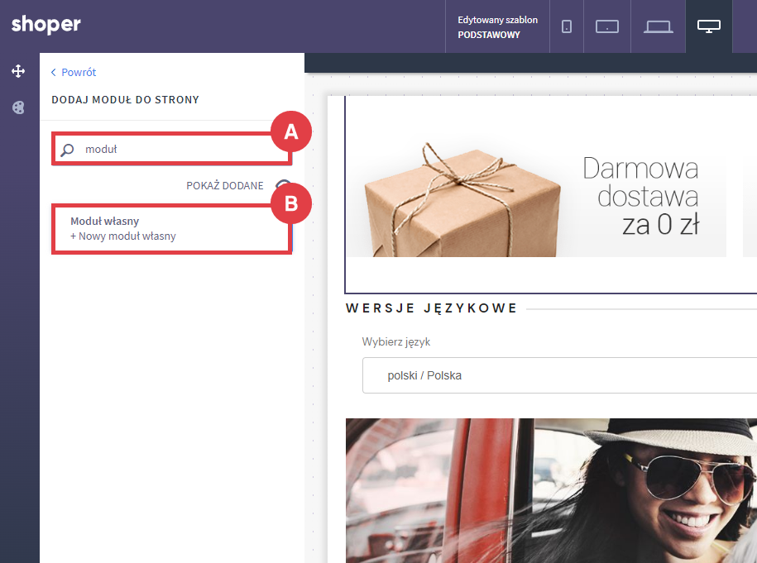Click the Shoper logo
The image size is (757, 563).
click(46, 25)
